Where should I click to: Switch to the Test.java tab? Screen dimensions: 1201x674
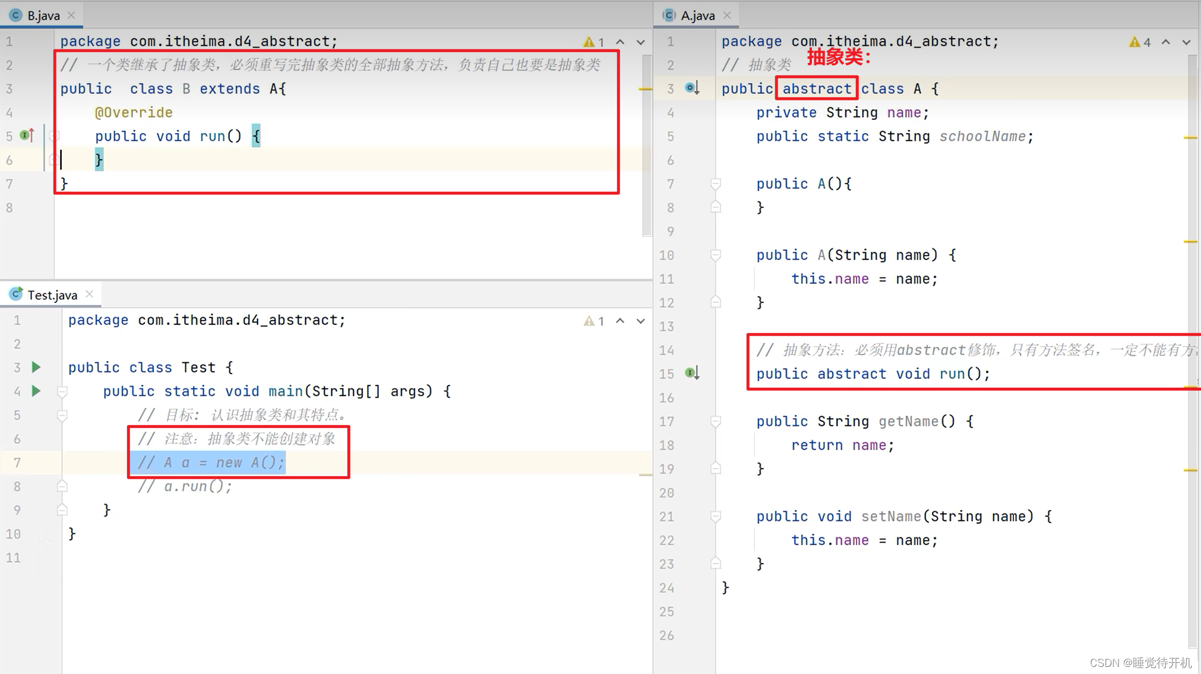51,295
